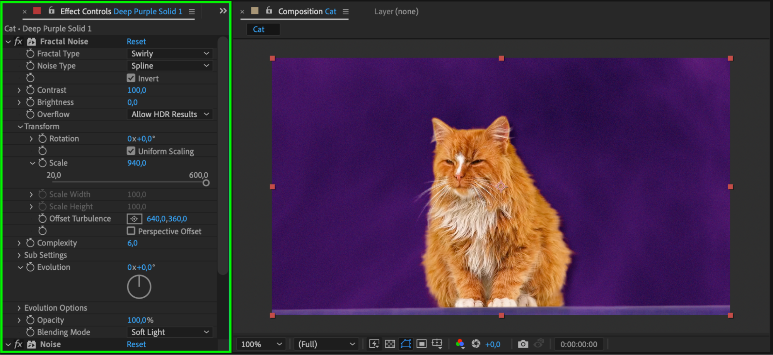Take a snapshot with the camera icon

pyautogui.click(x=523, y=344)
